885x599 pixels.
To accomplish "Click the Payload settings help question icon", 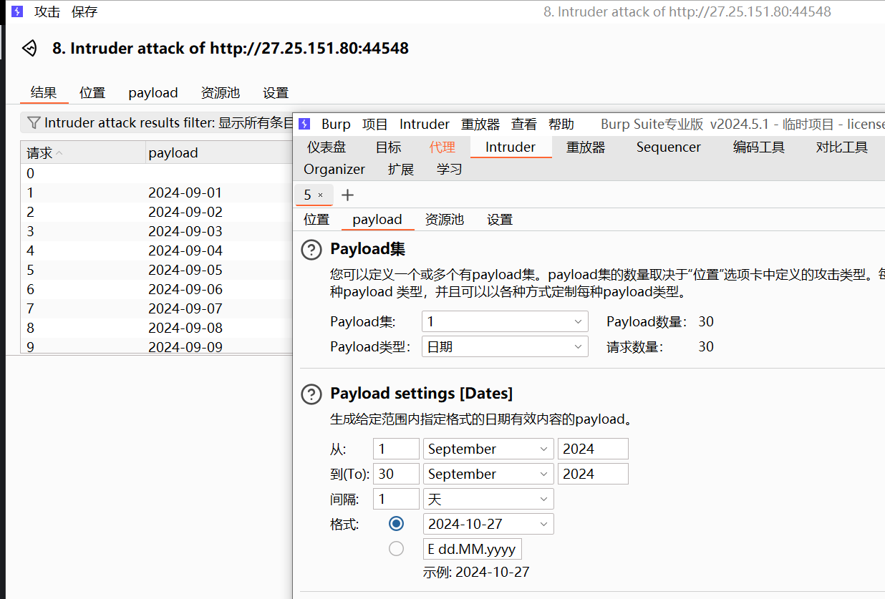I will click(311, 394).
